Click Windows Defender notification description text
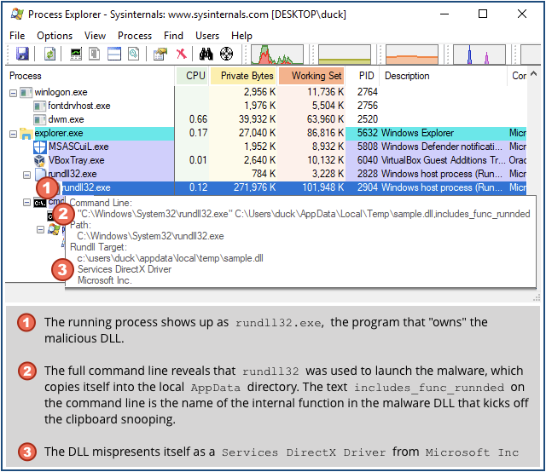The height and width of the screenshot is (472, 546). point(442,147)
